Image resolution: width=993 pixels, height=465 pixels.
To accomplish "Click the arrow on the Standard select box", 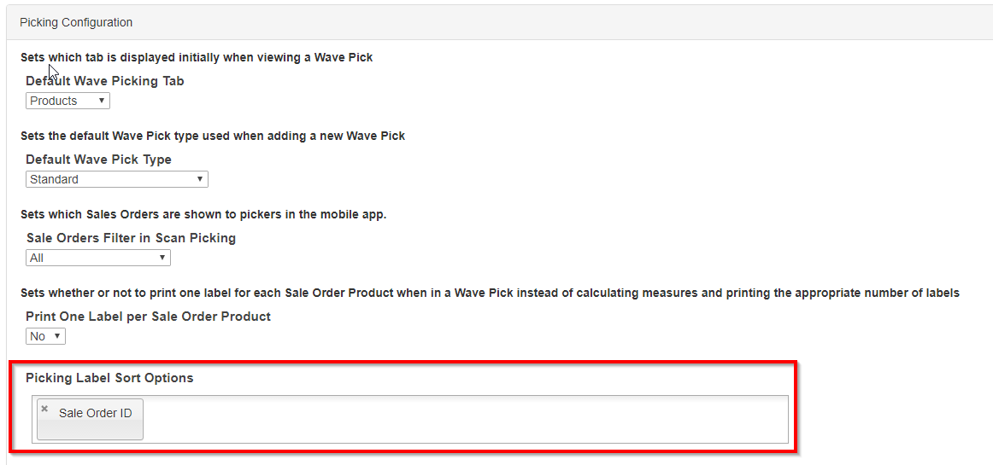I will (199, 179).
